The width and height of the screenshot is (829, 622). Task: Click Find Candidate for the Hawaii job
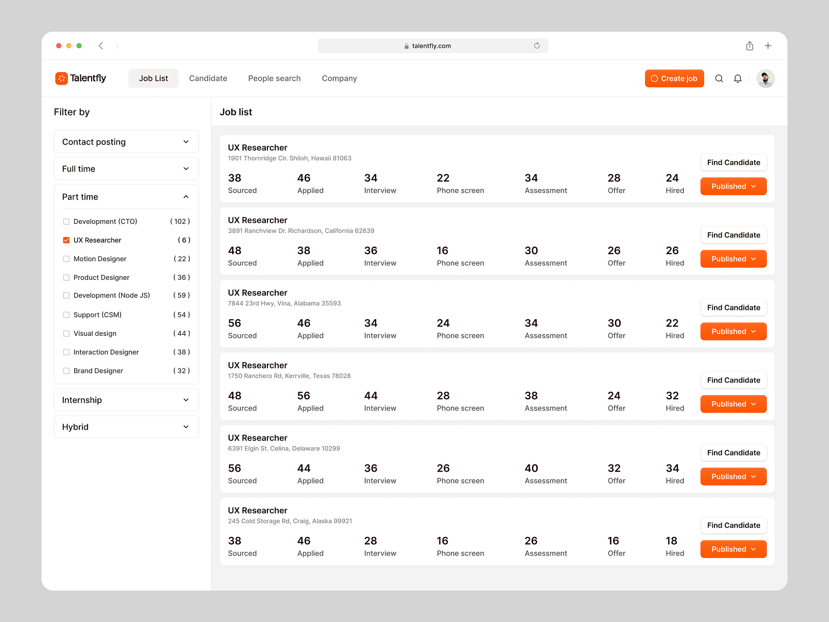click(733, 162)
